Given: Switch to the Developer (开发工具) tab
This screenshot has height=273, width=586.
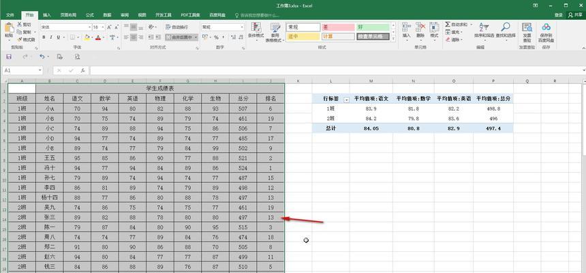Looking at the screenshot, I should tap(164, 15).
